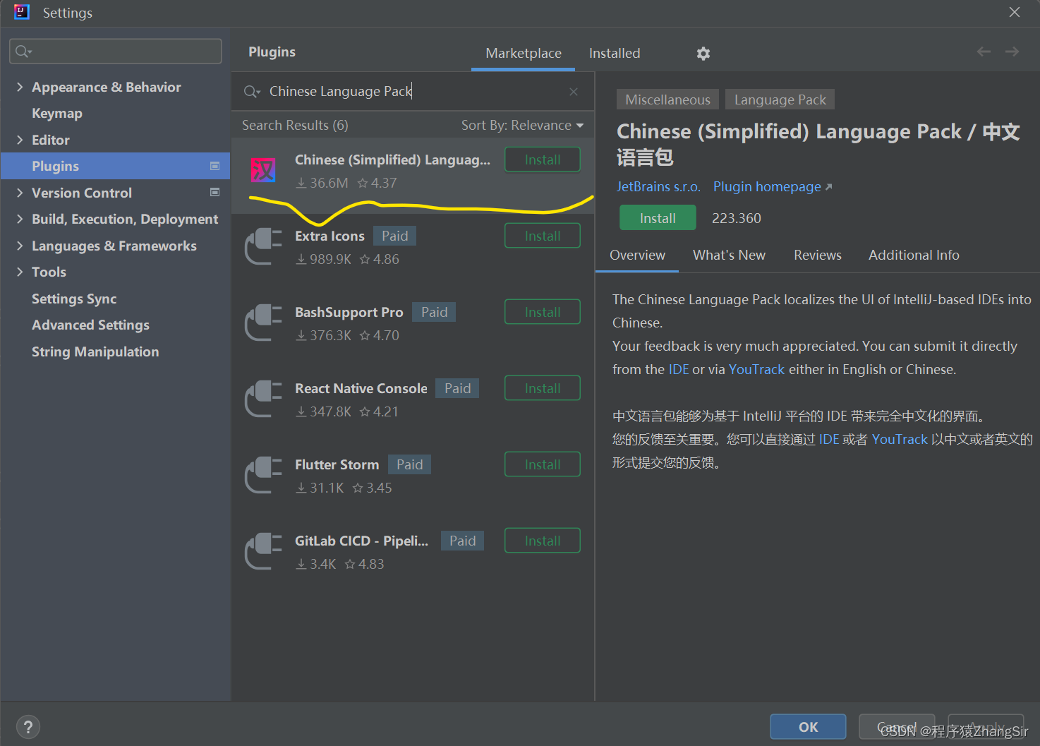
Task: Open the Plugin homepage link
Action: coord(772,187)
